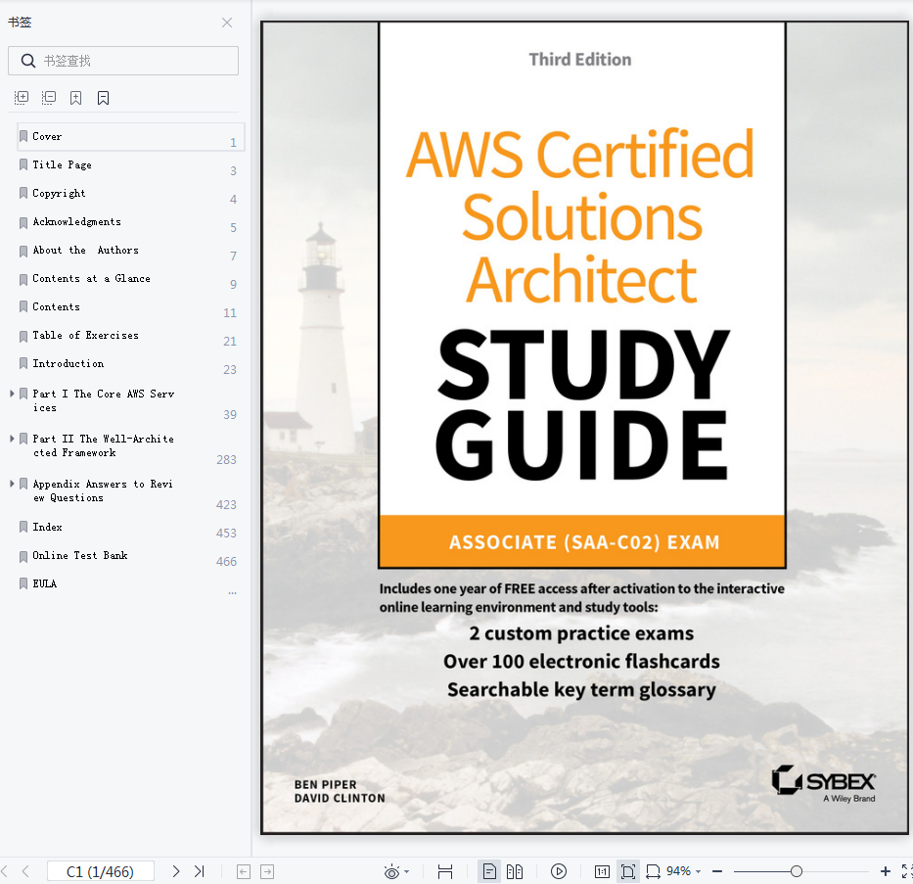Image resolution: width=913 pixels, height=884 pixels.
Task: Click the page number input box
Action: tap(100, 871)
